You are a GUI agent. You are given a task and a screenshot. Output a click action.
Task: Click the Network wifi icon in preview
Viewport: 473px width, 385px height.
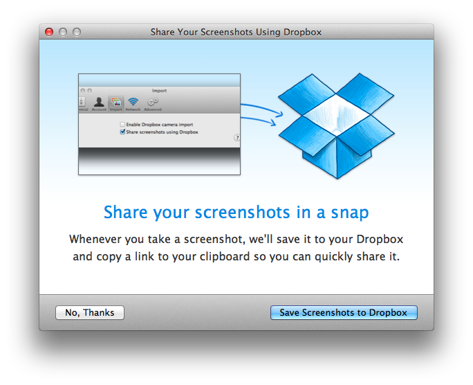133,102
